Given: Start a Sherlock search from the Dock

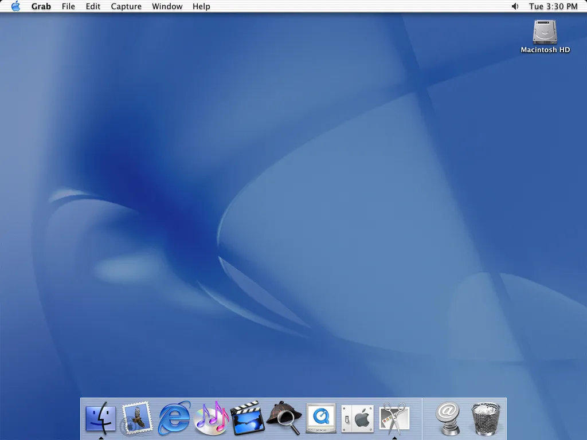Looking at the screenshot, I should [x=283, y=417].
